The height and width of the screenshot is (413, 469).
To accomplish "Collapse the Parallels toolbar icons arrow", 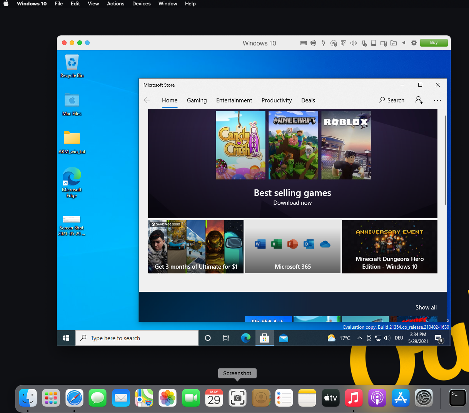I will 404,43.
